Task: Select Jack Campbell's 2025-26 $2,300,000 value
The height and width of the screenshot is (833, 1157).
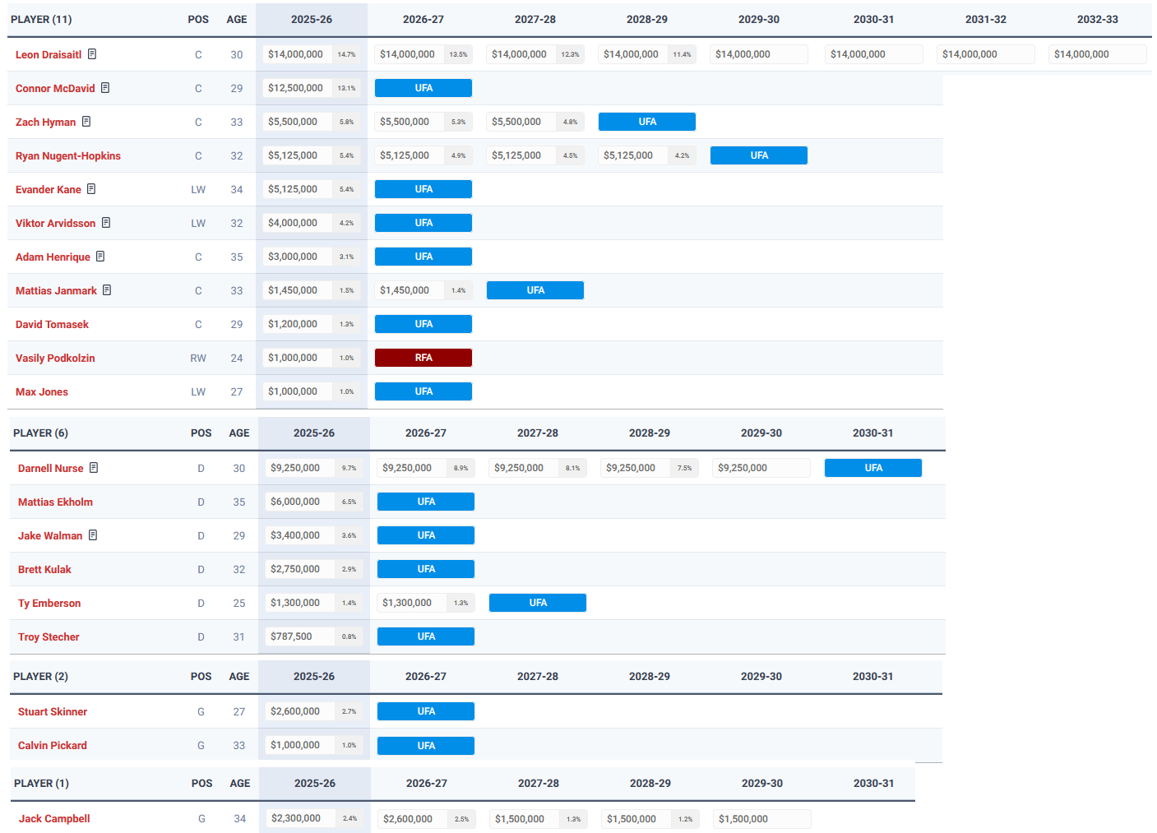Action: point(301,818)
